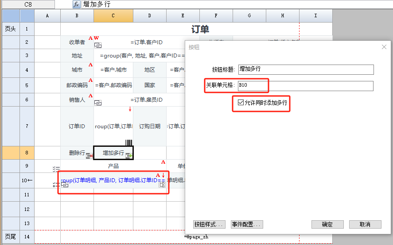Click the icon at right end of the group(订单明细 cell

click(x=162, y=184)
